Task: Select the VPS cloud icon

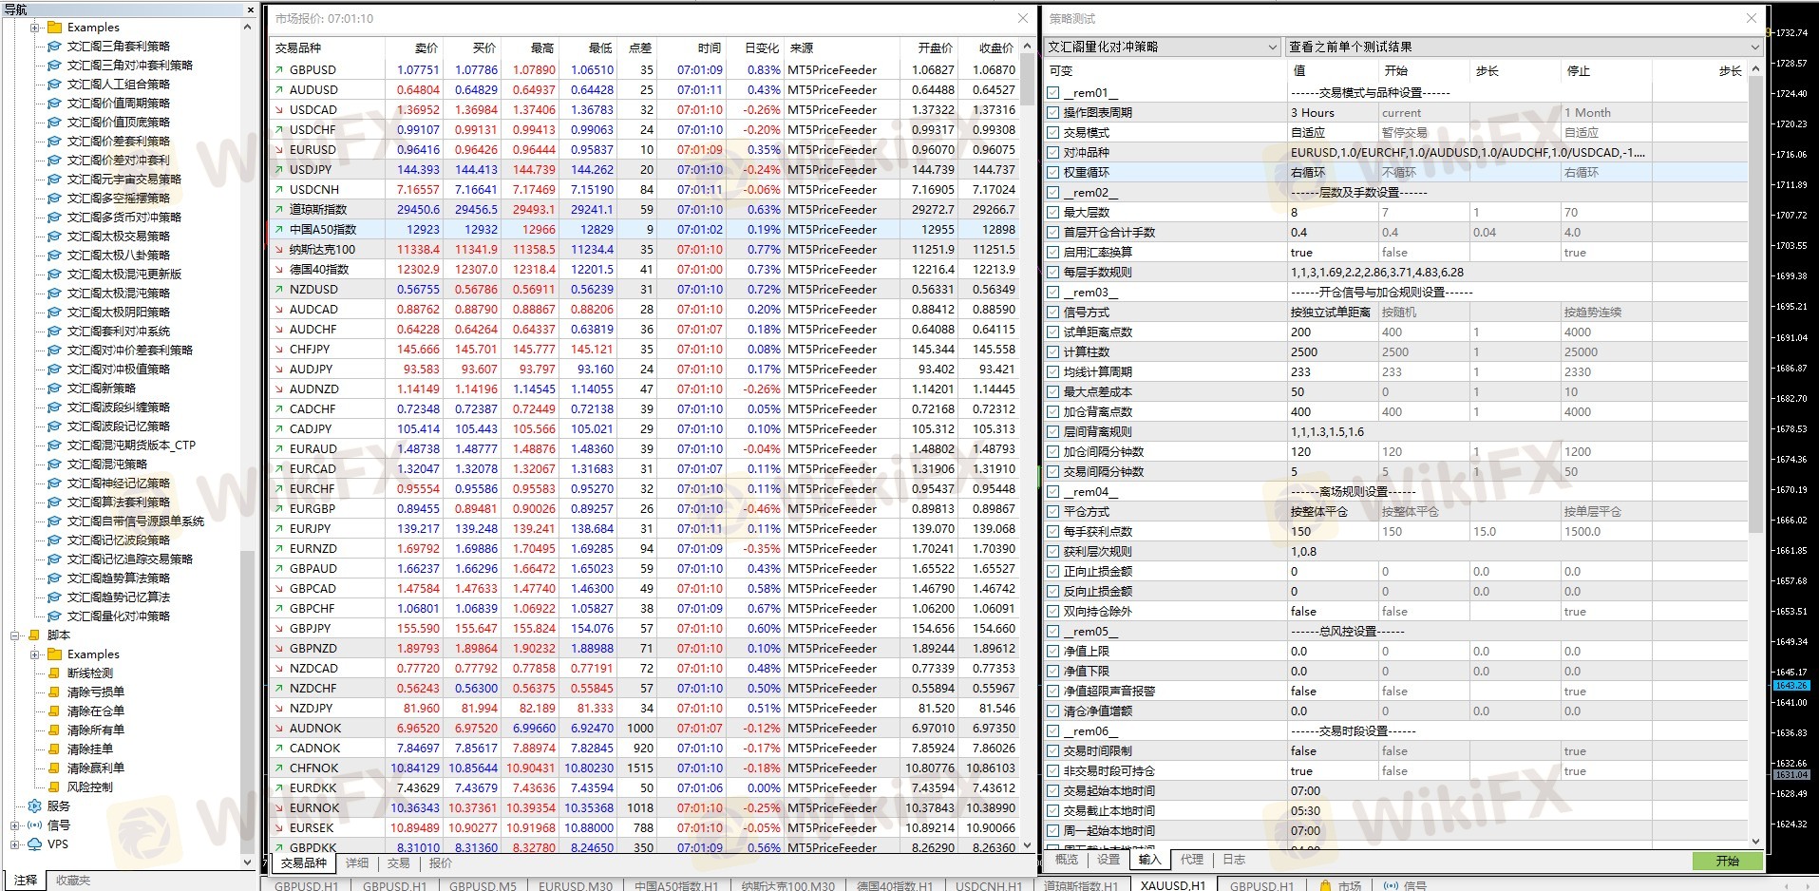Action: pos(35,844)
